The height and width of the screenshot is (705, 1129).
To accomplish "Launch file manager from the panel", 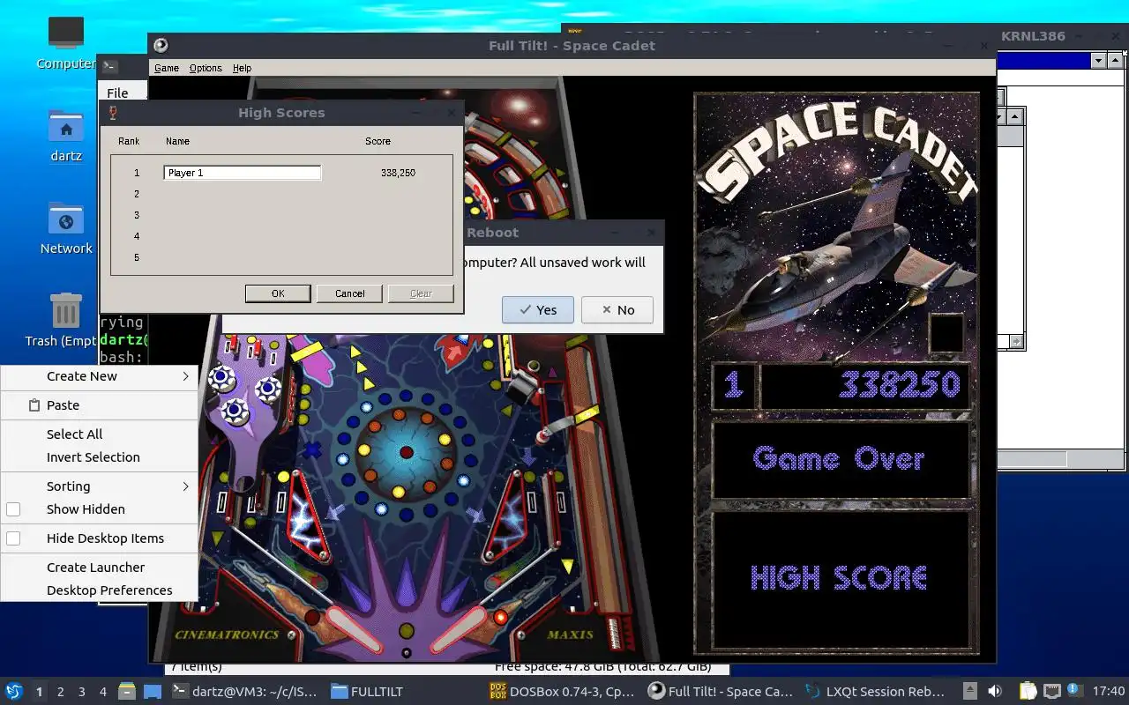I will [x=127, y=692].
